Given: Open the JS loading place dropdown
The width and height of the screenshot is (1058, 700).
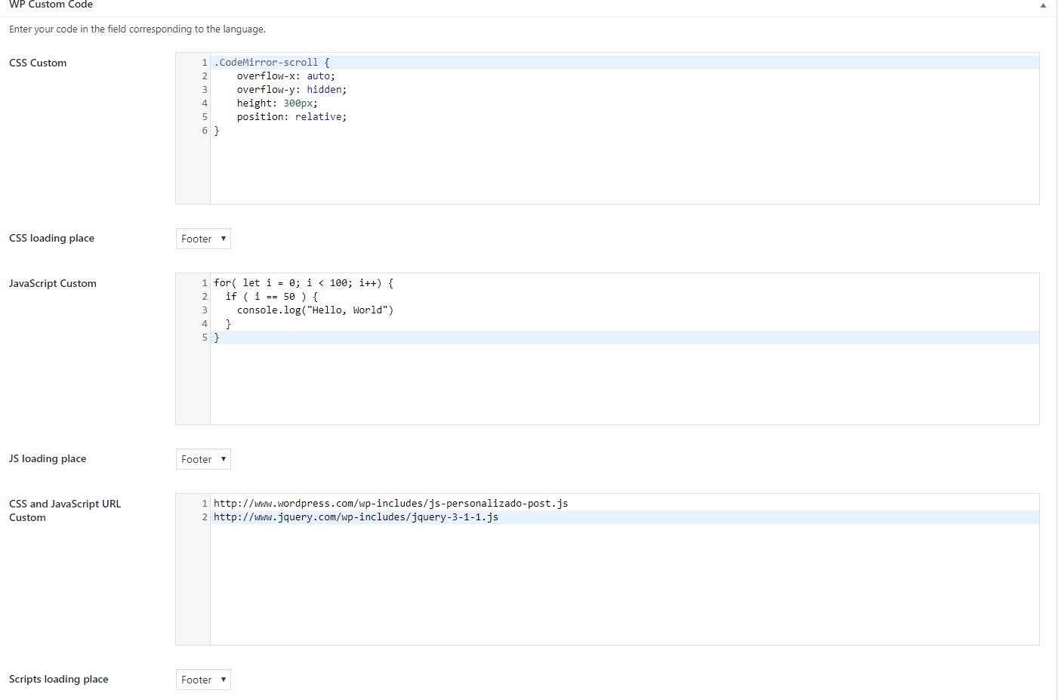Looking at the screenshot, I should [203, 459].
